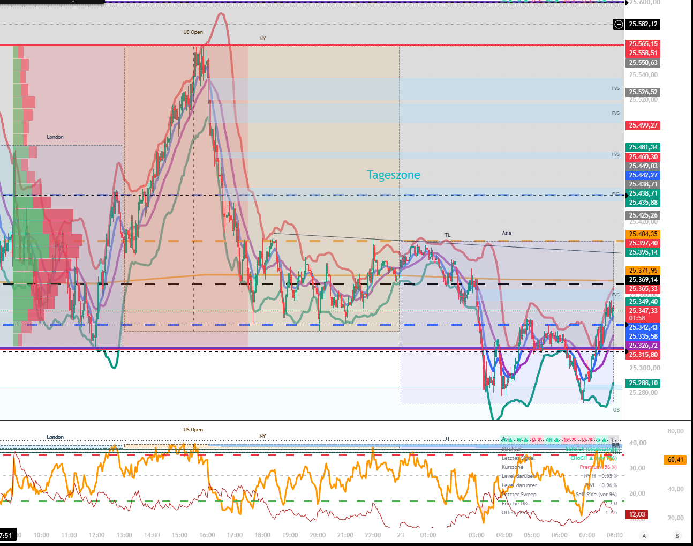693x546 pixels.
Task: Select the gray price label 25.449,03
Action: pyautogui.click(x=643, y=166)
